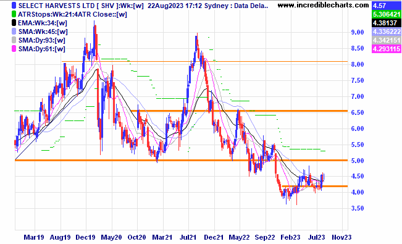The image size is (402, 244).
Task: Click the 4.00 price axis label
Action: tap(358, 192)
